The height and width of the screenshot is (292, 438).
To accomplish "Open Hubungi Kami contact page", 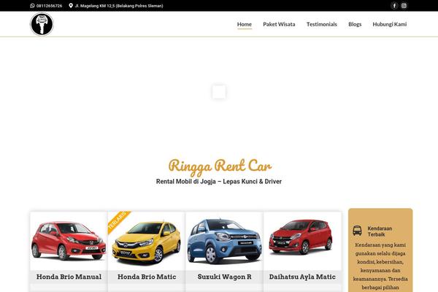I will (390, 24).
